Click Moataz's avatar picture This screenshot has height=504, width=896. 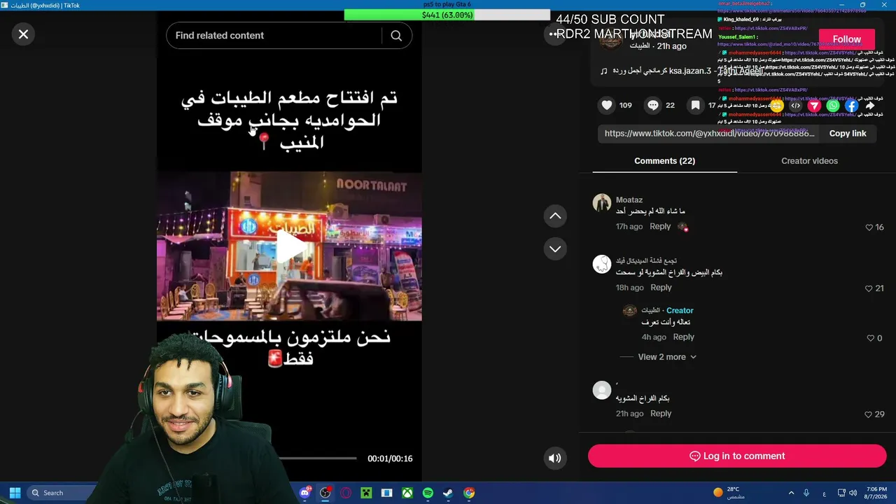602,203
